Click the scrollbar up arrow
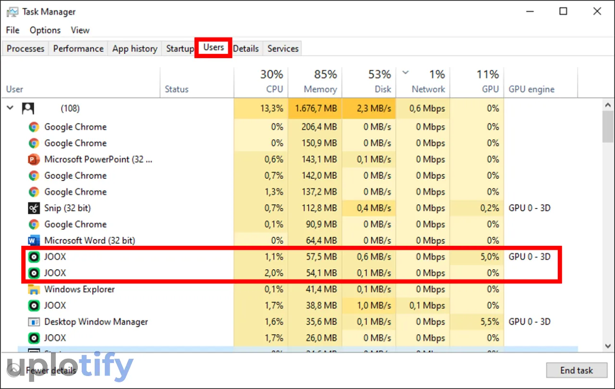Image resolution: width=615 pixels, height=389 pixels. point(608,105)
